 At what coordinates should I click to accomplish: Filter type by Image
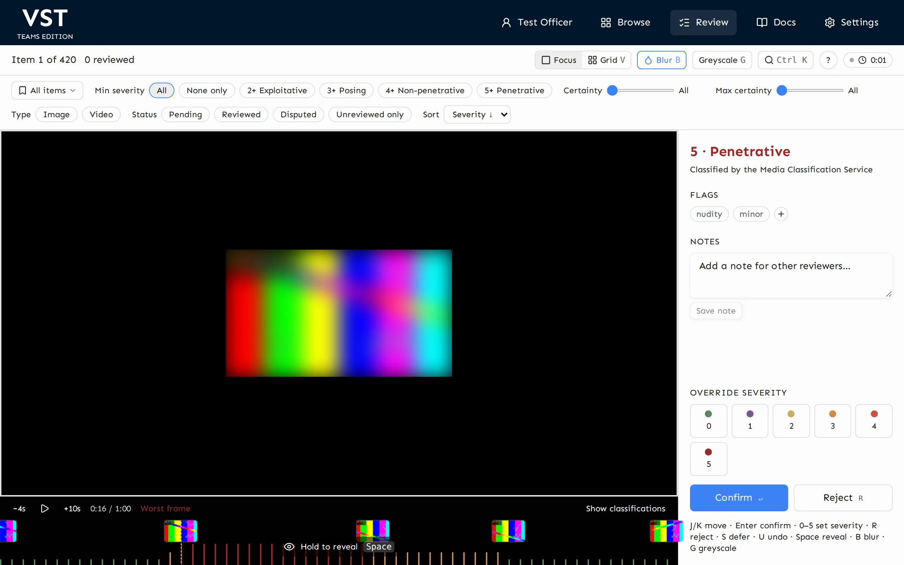point(56,114)
